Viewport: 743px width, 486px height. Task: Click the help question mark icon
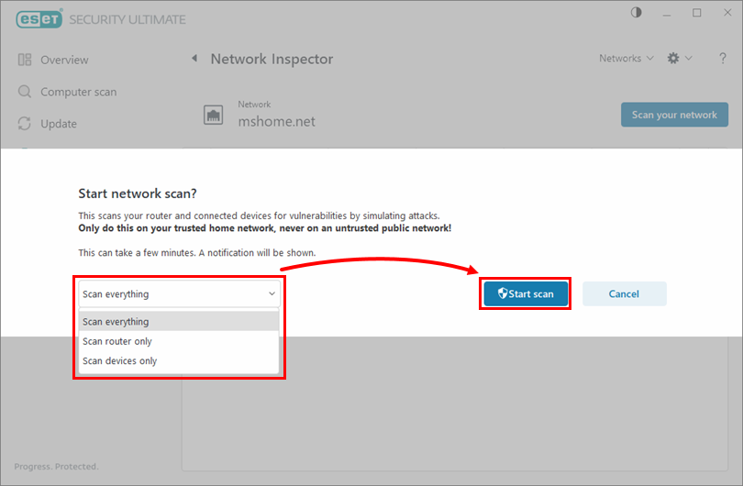(x=712, y=59)
